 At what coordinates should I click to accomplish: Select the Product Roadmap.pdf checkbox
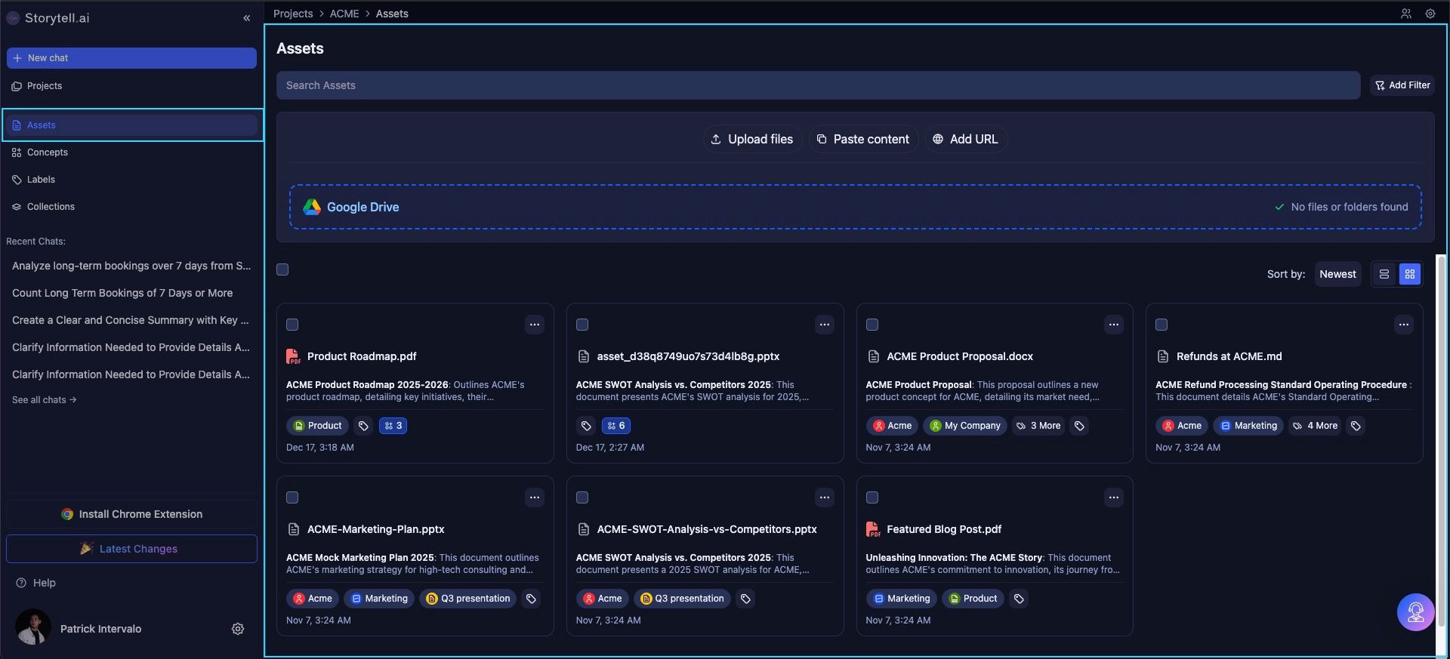(x=292, y=325)
